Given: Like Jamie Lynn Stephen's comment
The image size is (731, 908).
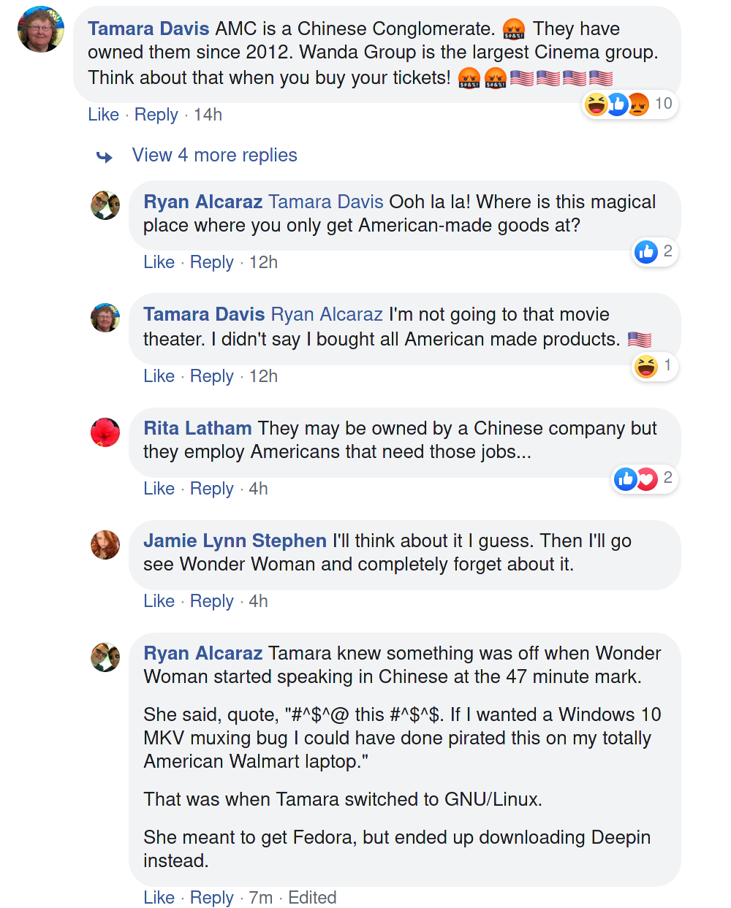Looking at the screenshot, I should [x=159, y=601].
